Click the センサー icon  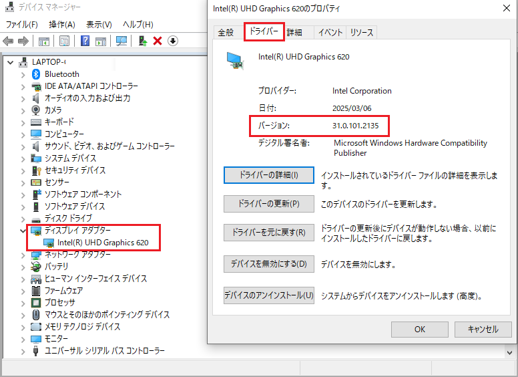pos(35,182)
